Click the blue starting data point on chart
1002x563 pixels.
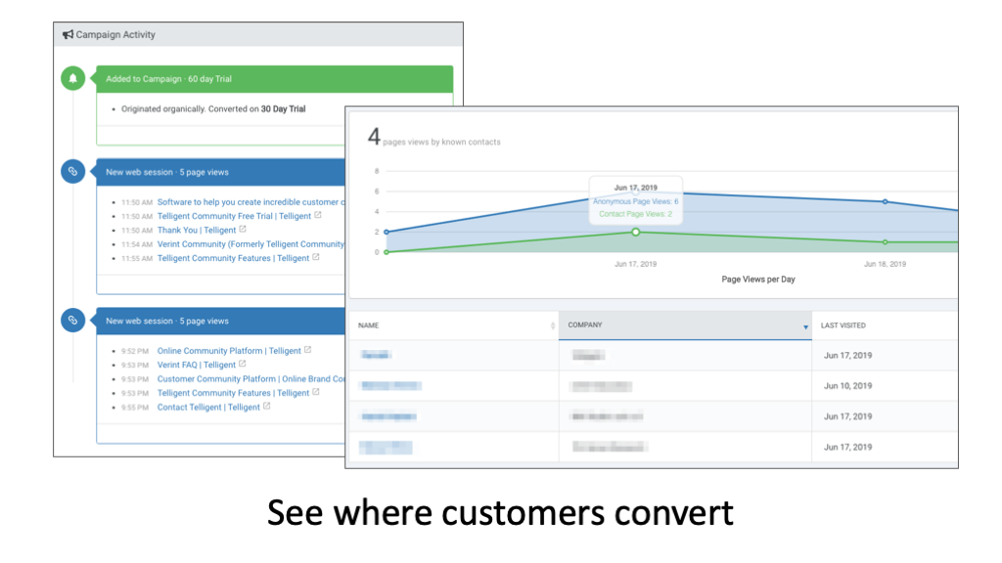[x=386, y=232]
